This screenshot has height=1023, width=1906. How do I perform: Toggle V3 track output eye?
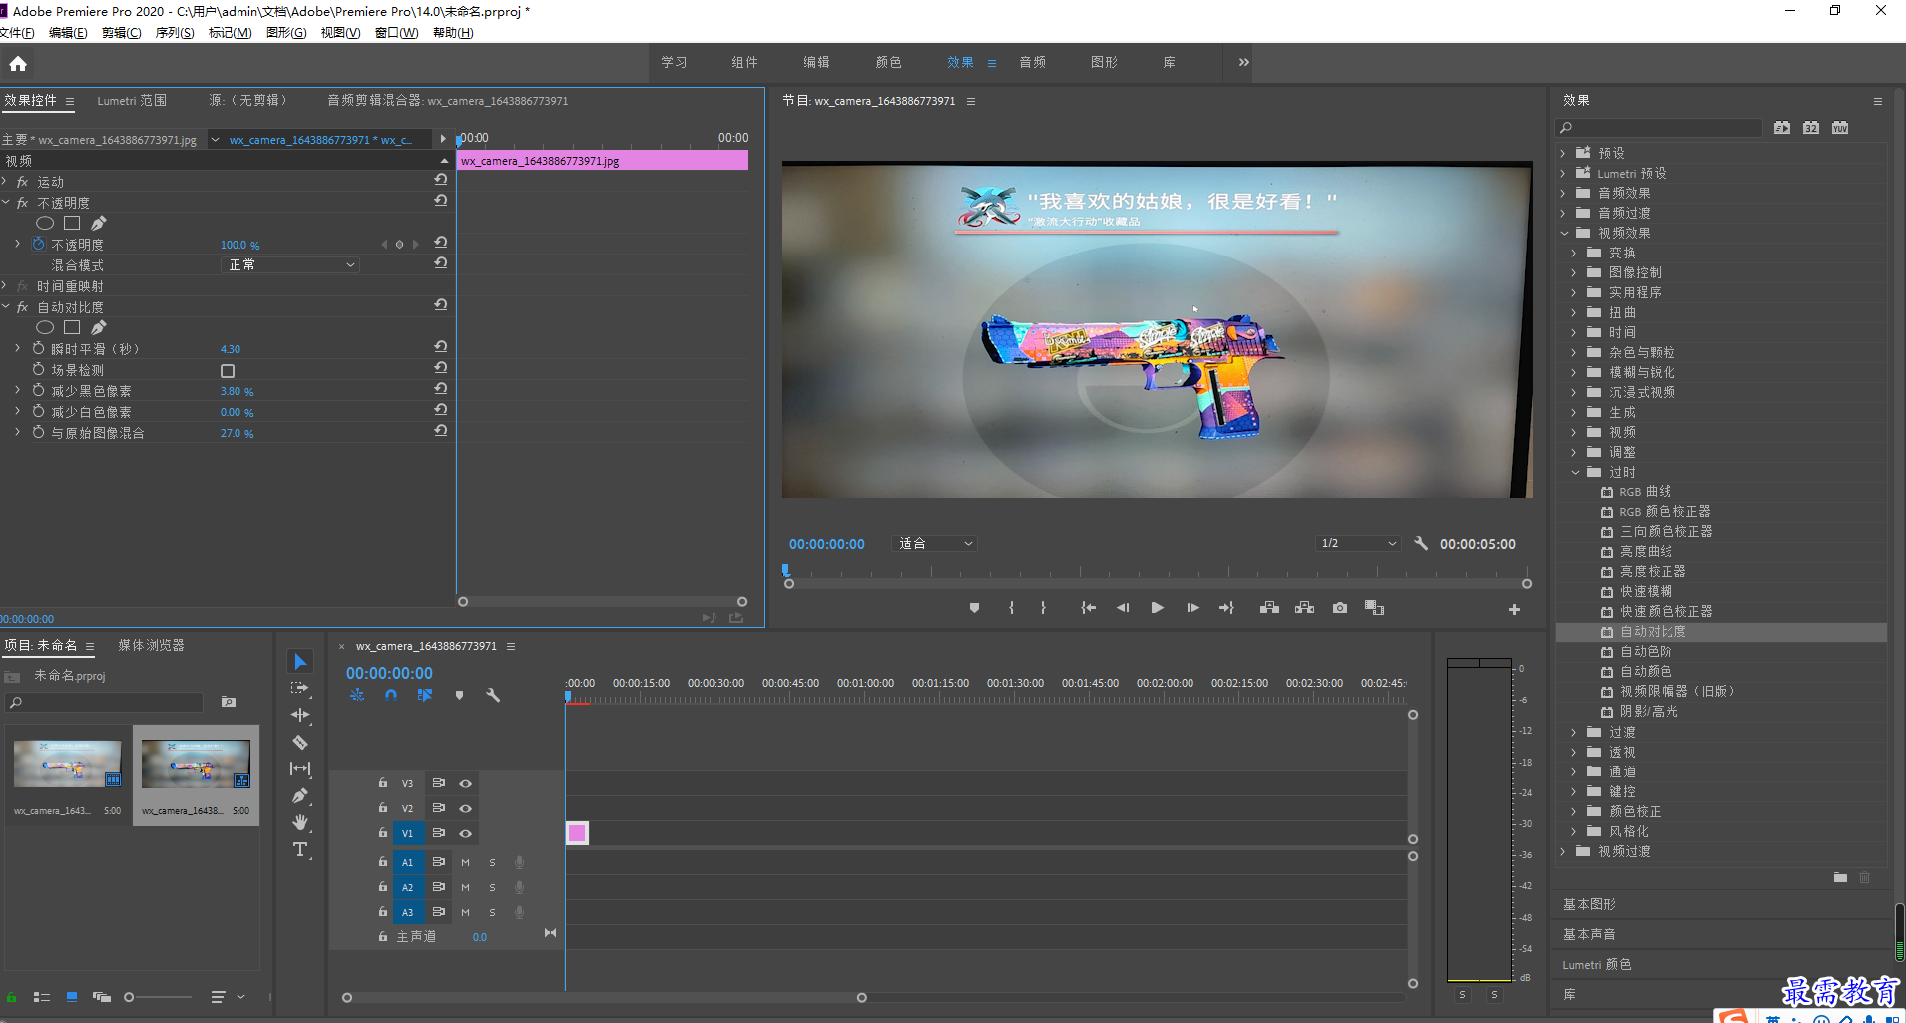465,783
